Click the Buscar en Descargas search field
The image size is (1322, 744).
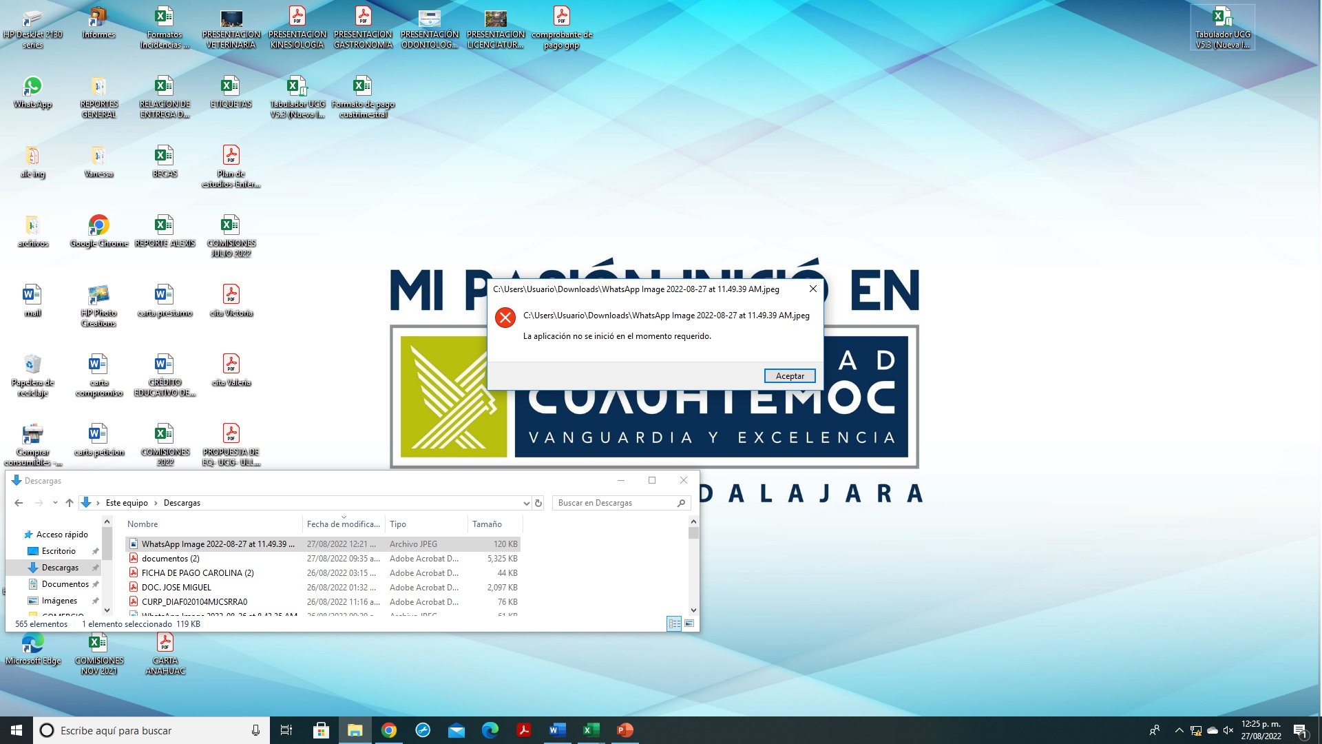tap(620, 503)
